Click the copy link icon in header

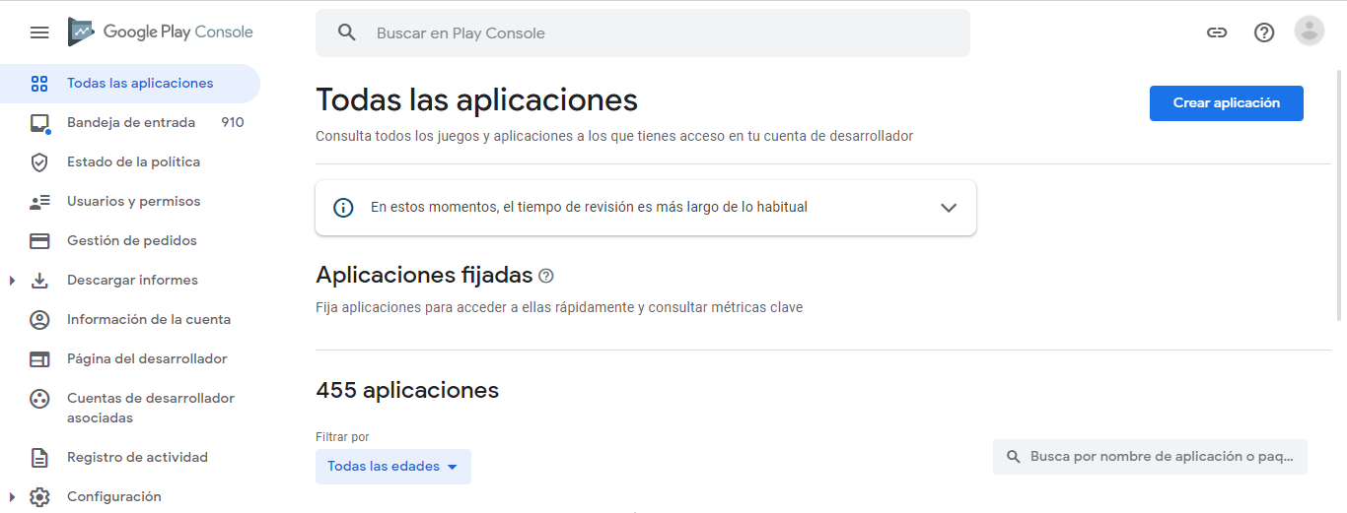coord(1217,32)
